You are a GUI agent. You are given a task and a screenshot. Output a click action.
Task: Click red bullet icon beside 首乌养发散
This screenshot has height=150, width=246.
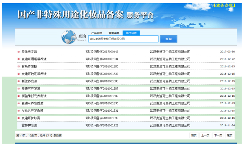(19, 66)
